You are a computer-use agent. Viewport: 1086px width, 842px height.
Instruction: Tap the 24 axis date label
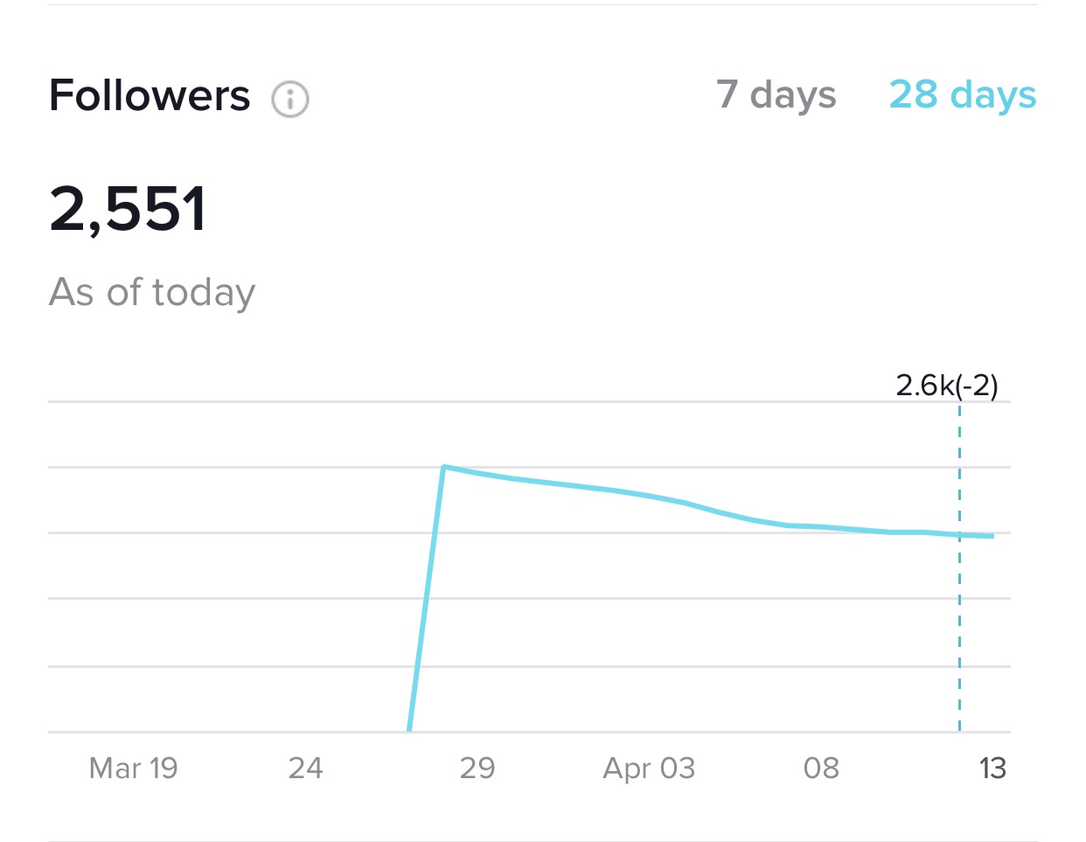306,768
